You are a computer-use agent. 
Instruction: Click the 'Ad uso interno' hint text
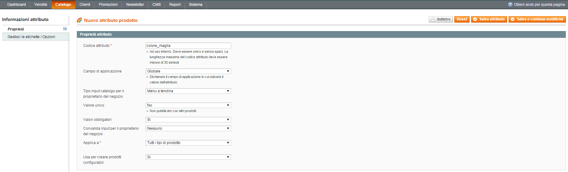coord(189,57)
